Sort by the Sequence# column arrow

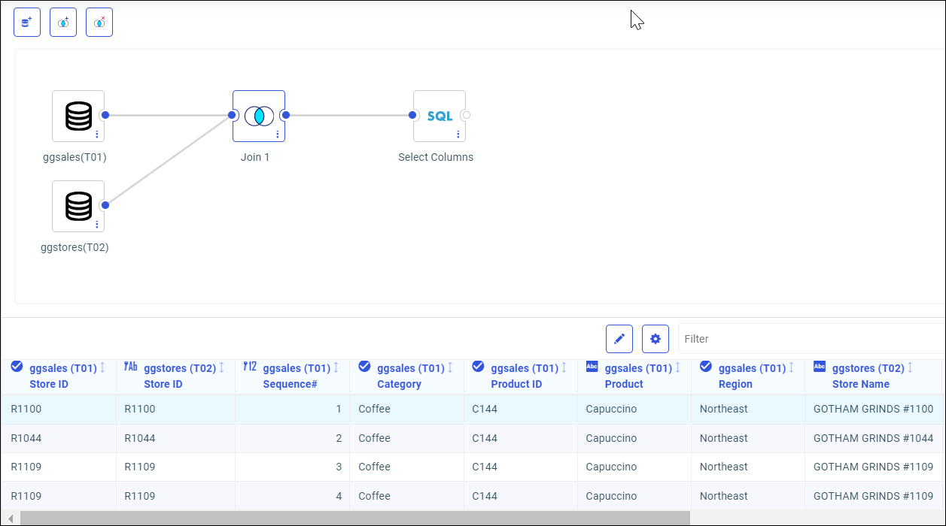[x=336, y=367]
